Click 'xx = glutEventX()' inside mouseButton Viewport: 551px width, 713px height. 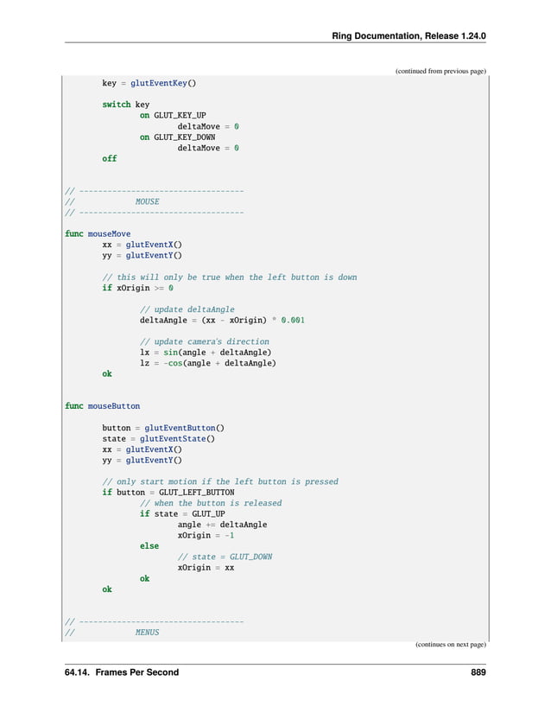[x=142, y=449]
